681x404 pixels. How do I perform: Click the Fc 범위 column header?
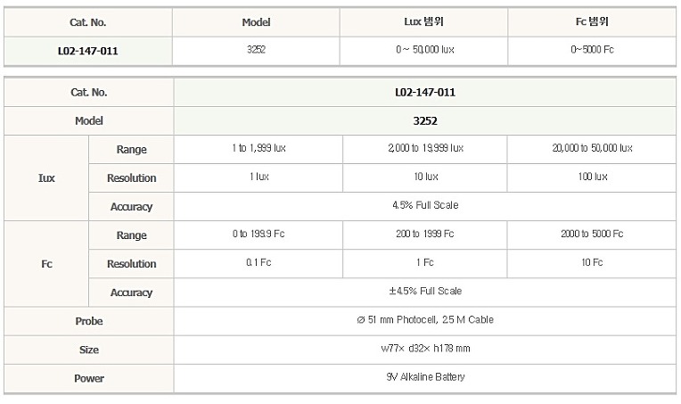(x=592, y=21)
